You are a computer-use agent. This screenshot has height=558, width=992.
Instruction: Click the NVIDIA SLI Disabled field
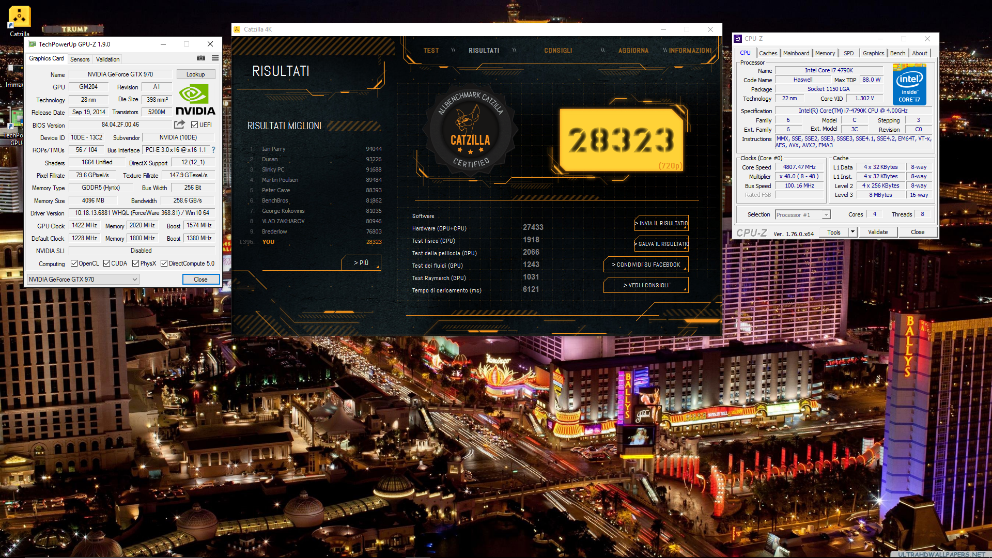click(142, 251)
